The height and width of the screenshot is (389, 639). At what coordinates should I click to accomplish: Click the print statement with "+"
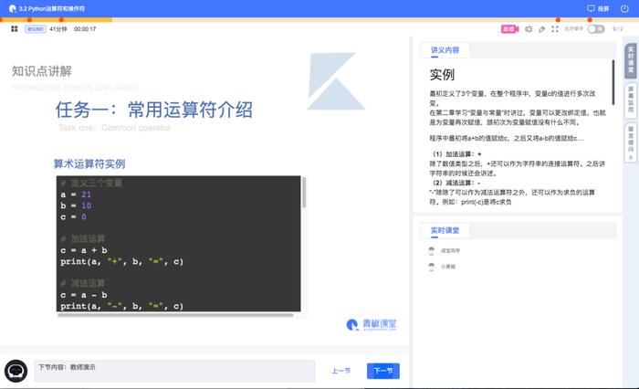coord(121,261)
